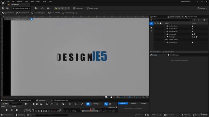Open the Output Log
This screenshot has height=117, width=209.
click(20, 115)
